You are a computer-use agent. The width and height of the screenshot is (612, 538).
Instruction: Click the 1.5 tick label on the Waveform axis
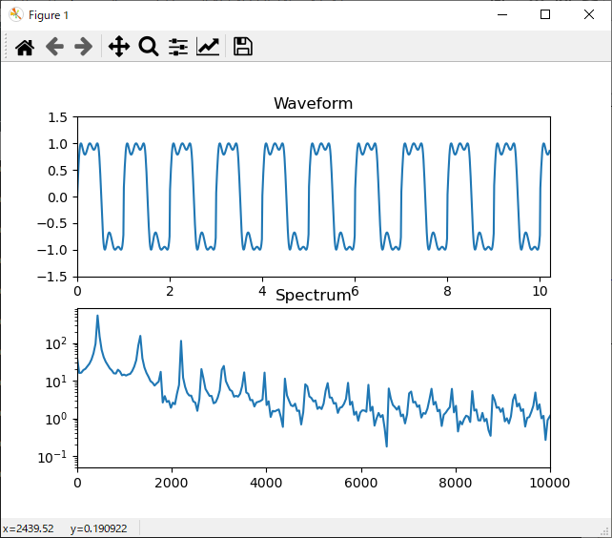pos(57,117)
